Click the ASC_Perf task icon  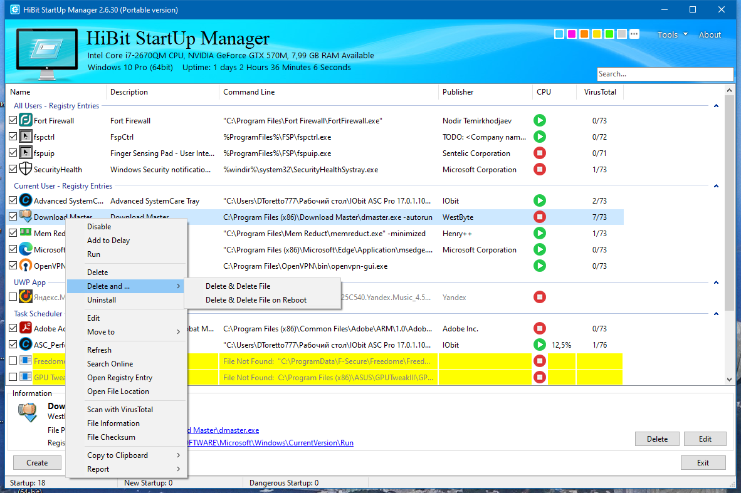click(26, 345)
